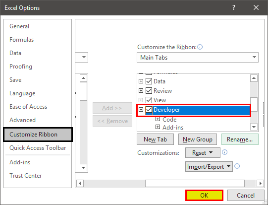Image resolution: width=268 pixels, height=205 pixels.
Task: Expand the Data tab tree node
Action: coord(141,81)
